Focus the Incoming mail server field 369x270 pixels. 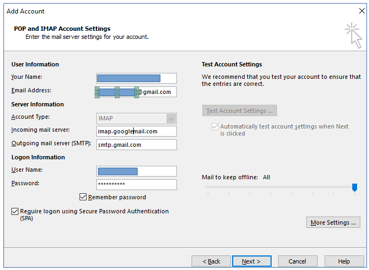click(x=136, y=131)
